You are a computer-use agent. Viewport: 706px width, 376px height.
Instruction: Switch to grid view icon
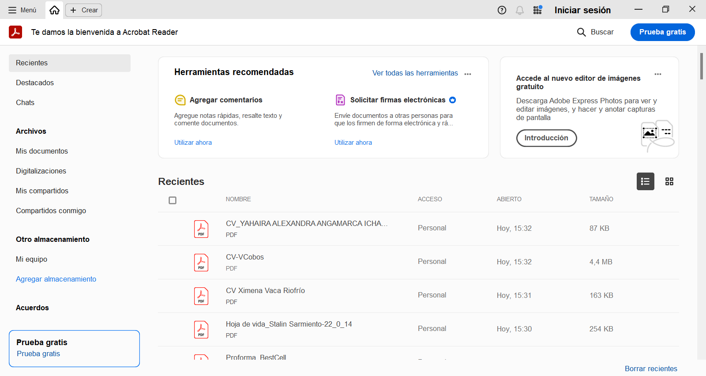[669, 181]
